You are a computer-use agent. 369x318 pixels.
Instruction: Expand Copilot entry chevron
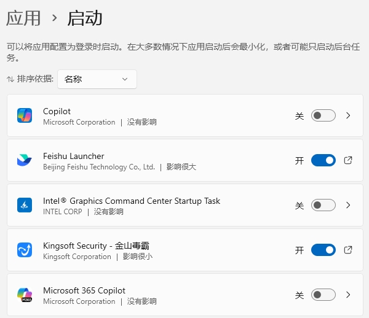coord(348,115)
